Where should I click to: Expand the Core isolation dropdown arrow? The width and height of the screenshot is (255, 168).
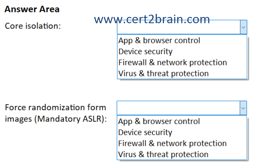(243, 27)
